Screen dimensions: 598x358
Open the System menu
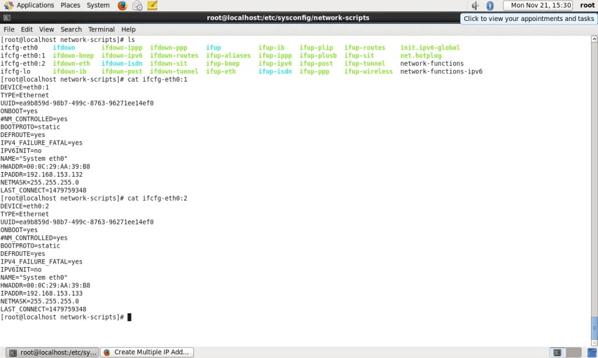click(x=98, y=5)
